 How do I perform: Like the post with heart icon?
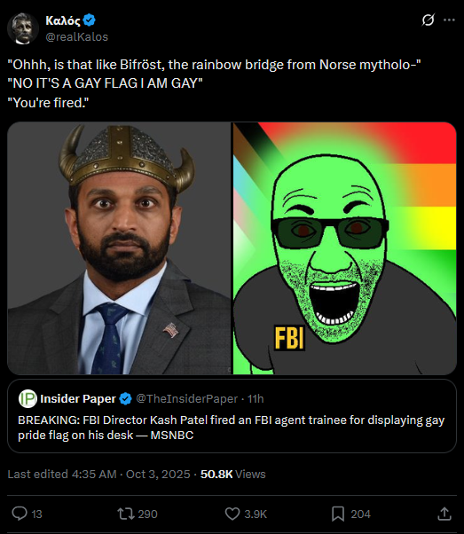pos(232,514)
